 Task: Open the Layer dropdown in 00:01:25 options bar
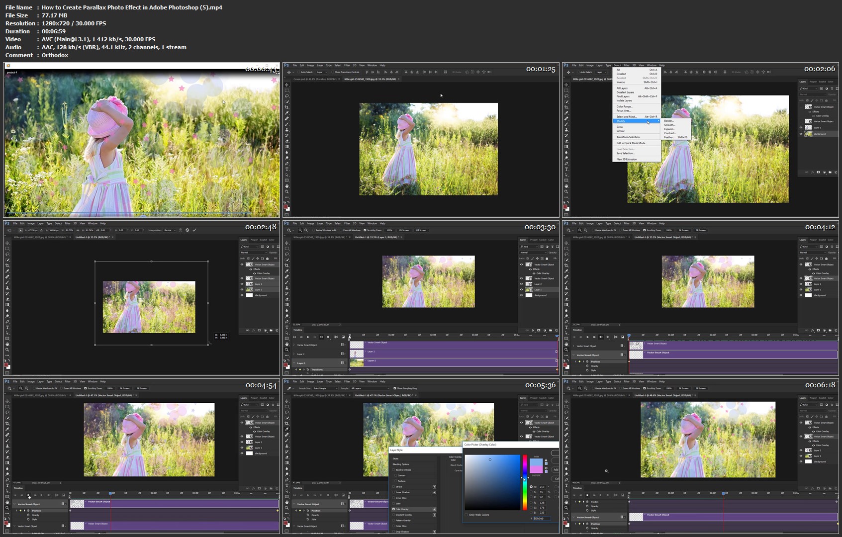click(322, 72)
